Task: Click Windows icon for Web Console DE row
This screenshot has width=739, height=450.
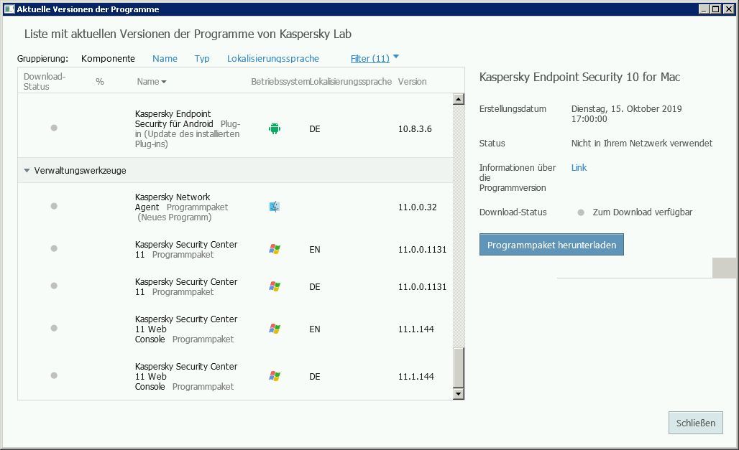Action: (274, 376)
